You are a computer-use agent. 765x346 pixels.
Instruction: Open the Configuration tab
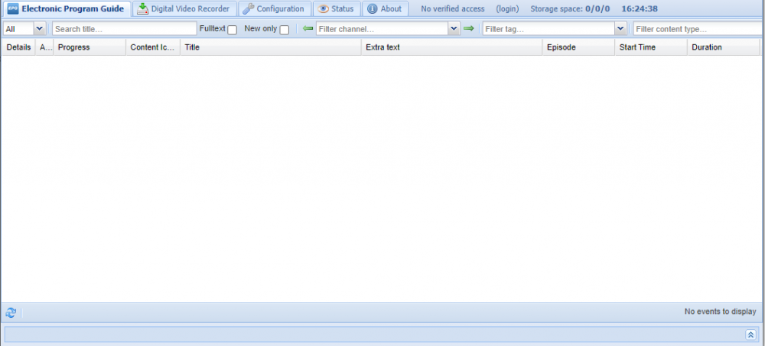coord(274,8)
